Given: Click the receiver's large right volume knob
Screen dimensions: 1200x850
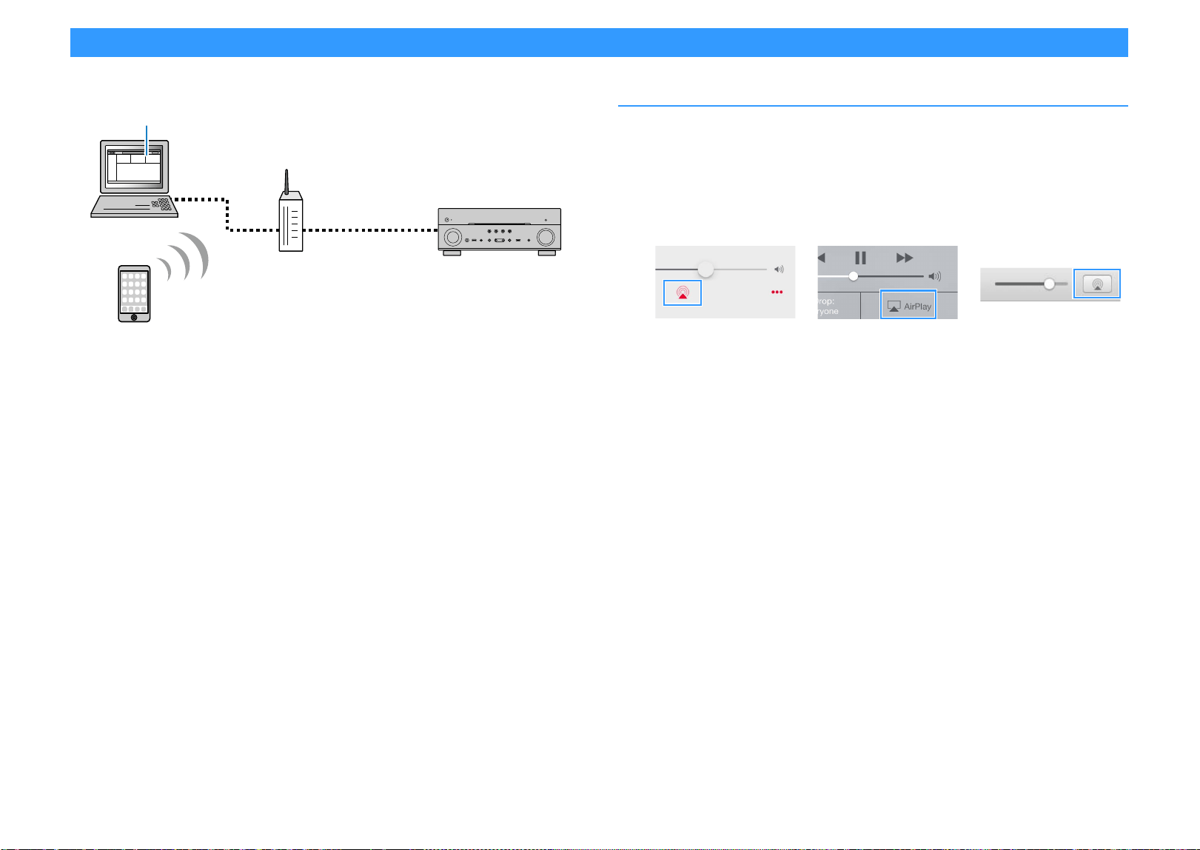Looking at the screenshot, I should (x=546, y=236).
